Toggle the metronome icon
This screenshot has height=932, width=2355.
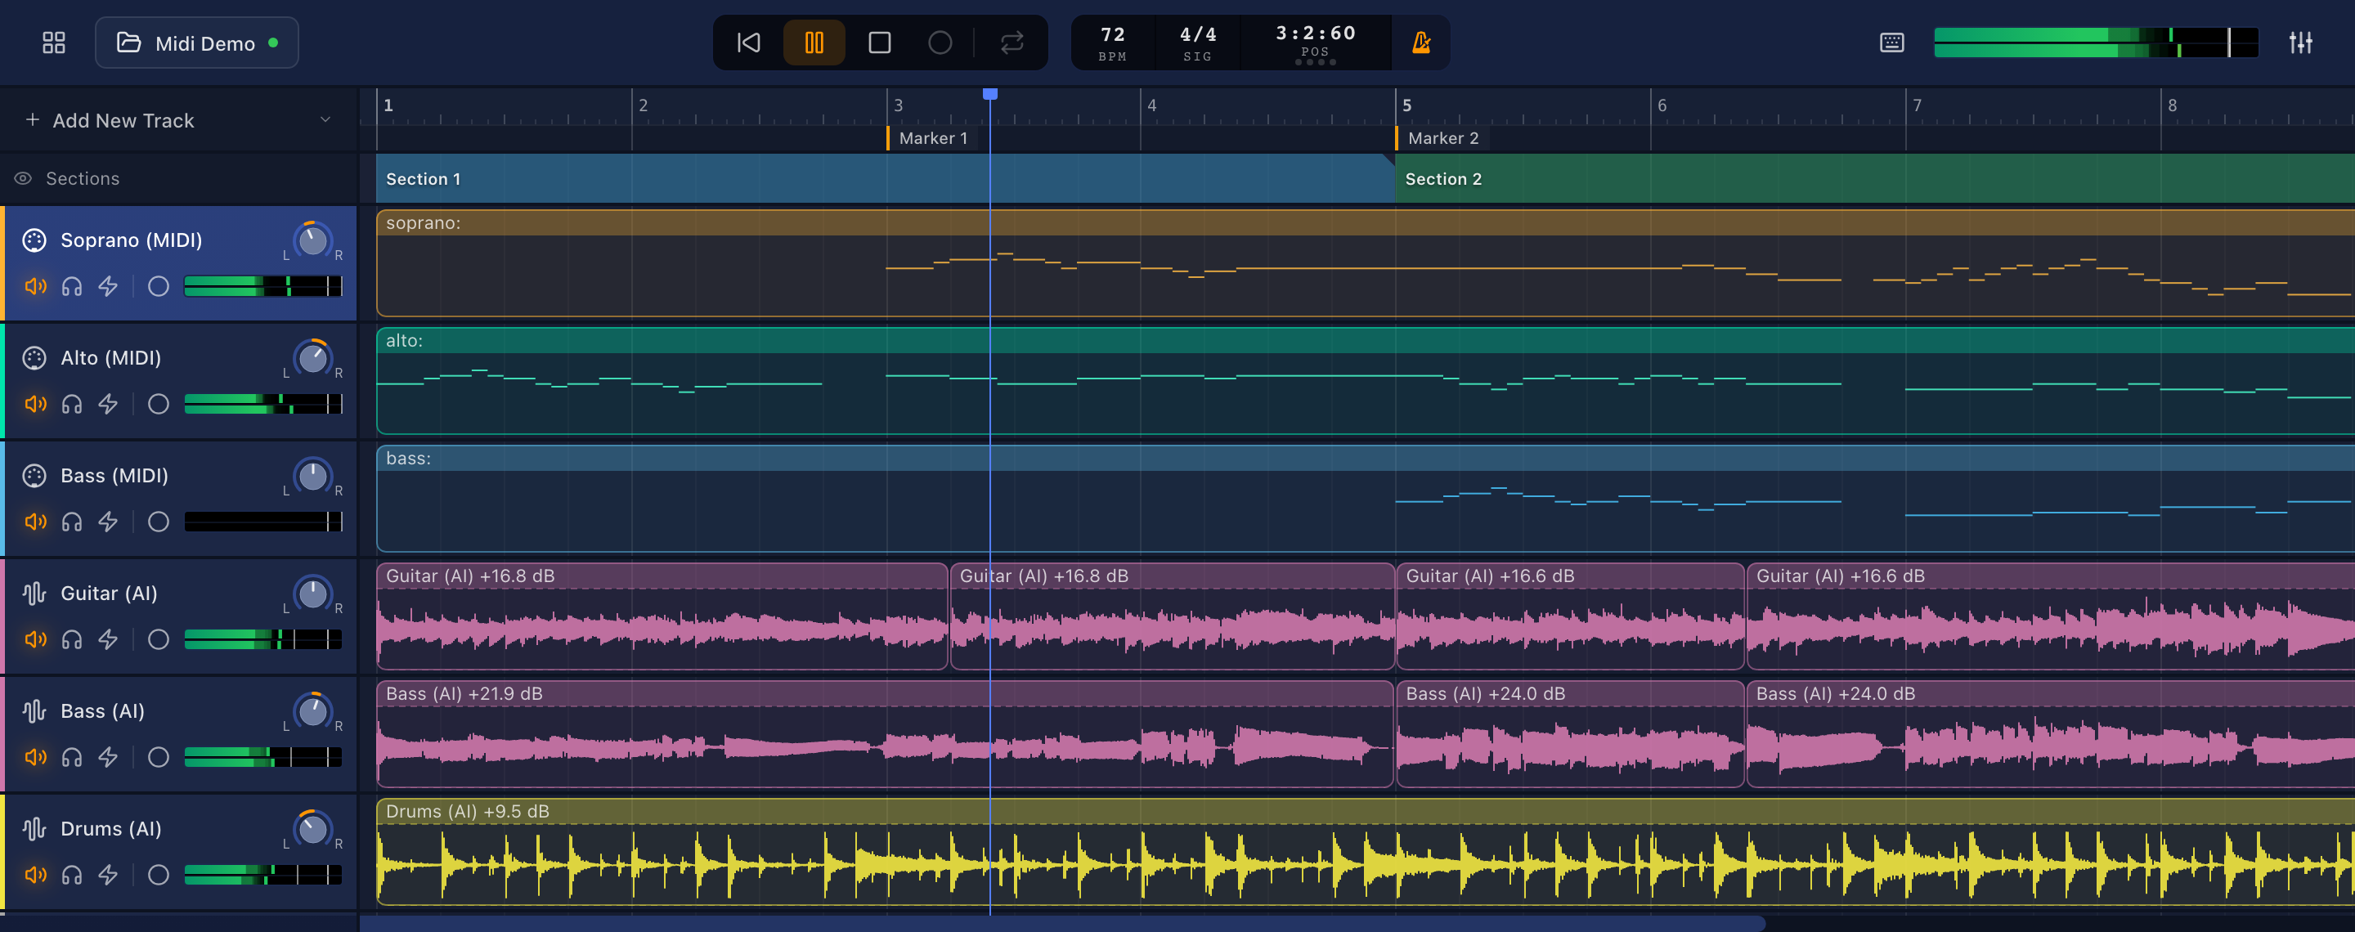pos(1420,43)
